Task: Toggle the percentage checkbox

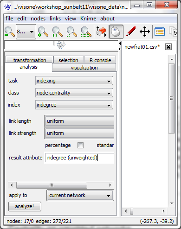Action: [80, 146]
